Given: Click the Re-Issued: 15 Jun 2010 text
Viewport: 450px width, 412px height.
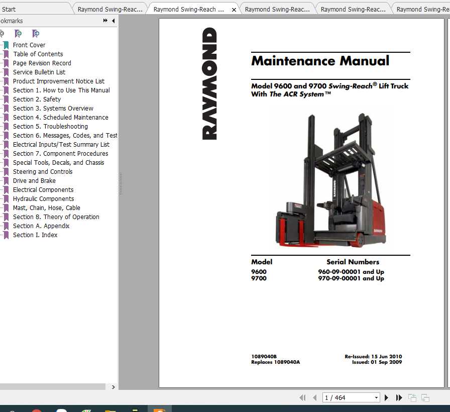Looking at the screenshot, I should click(373, 356).
